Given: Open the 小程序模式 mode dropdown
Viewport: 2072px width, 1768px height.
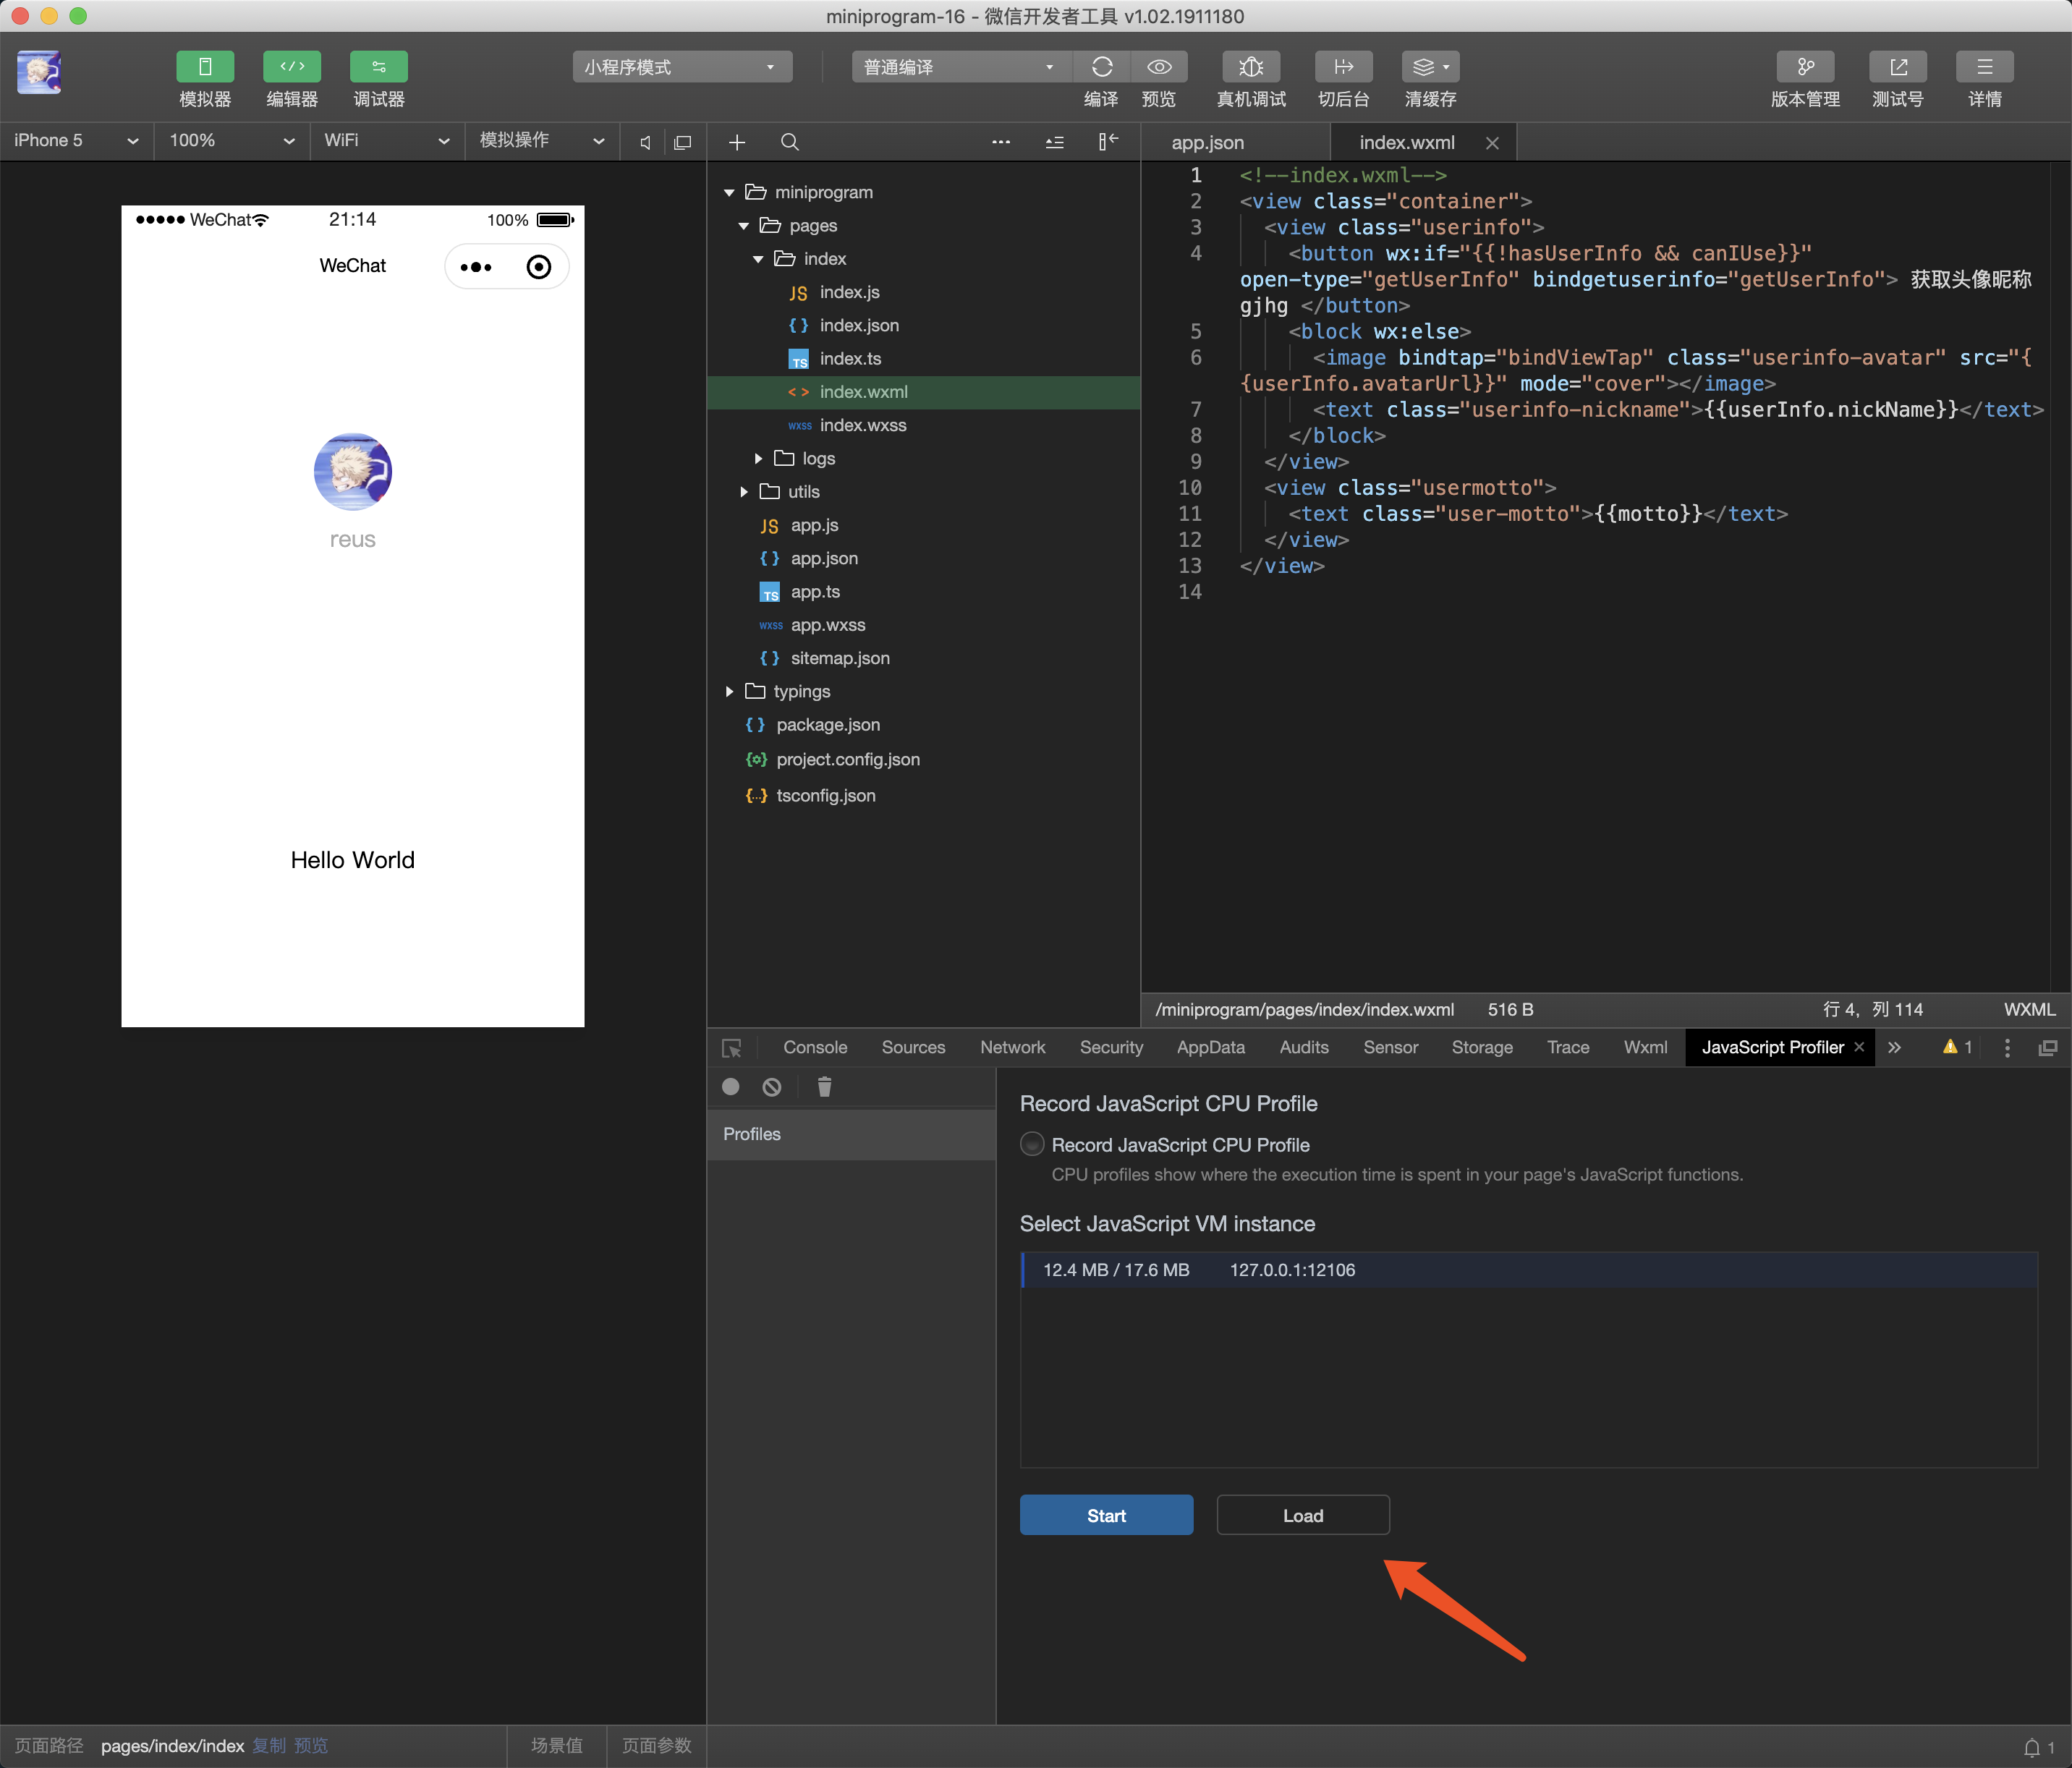Looking at the screenshot, I should 683,67.
